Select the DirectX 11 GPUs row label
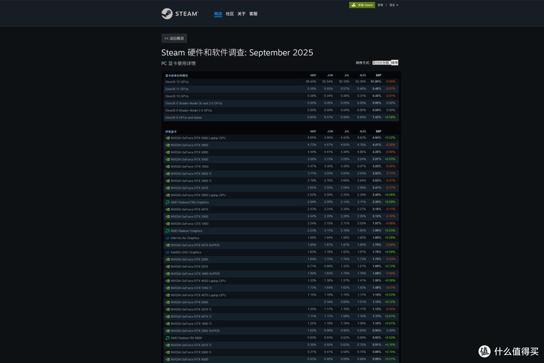The image size is (544, 363). pyautogui.click(x=177, y=89)
